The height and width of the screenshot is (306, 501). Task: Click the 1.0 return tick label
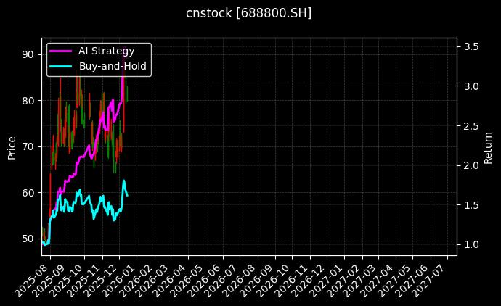(471, 245)
